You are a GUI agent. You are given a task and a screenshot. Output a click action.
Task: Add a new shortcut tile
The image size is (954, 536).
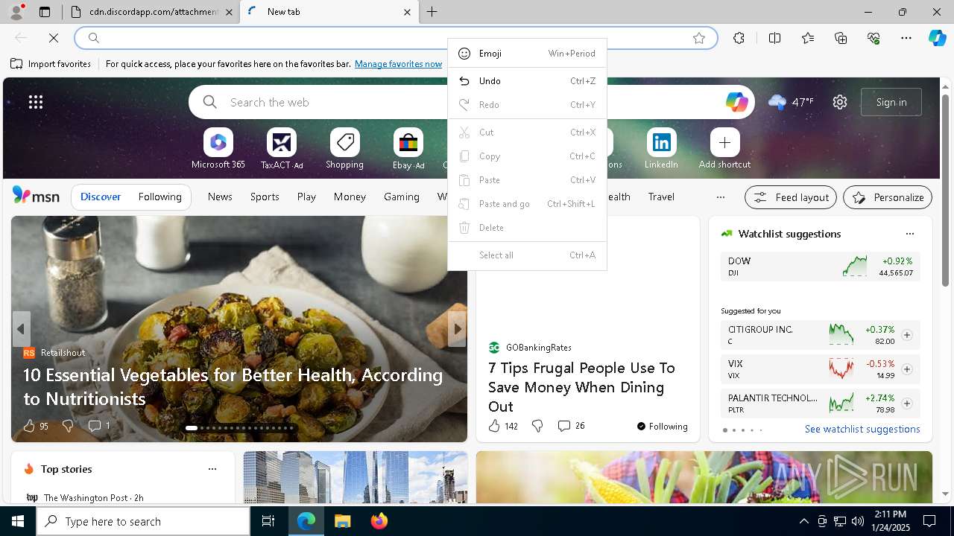click(x=724, y=149)
